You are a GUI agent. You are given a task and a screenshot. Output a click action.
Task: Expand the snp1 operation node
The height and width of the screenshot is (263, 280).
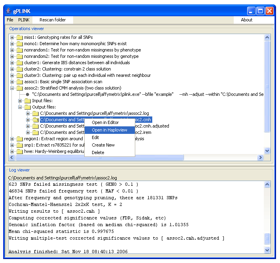point(12,145)
